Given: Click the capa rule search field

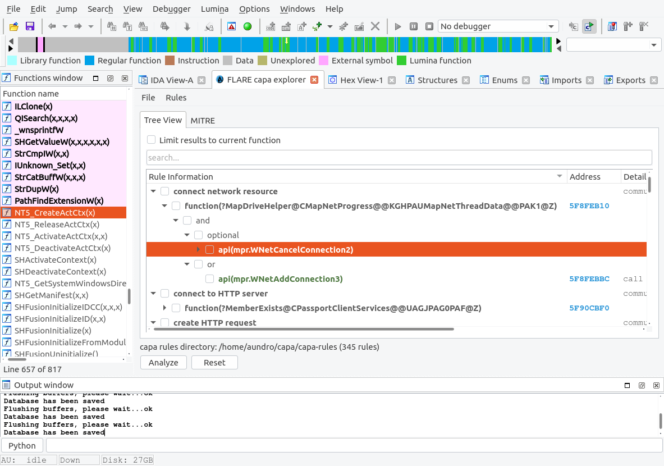Looking at the screenshot, I should click(399, 158).
